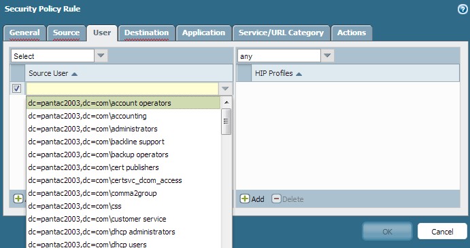Open the help question mark icon

pyautogui.click(x=463, y=9)
